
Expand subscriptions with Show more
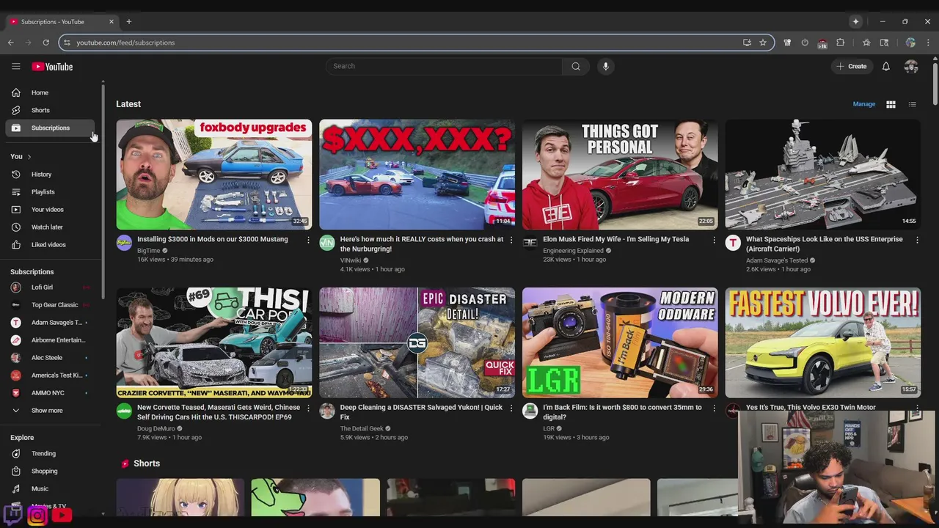(50, 411)
